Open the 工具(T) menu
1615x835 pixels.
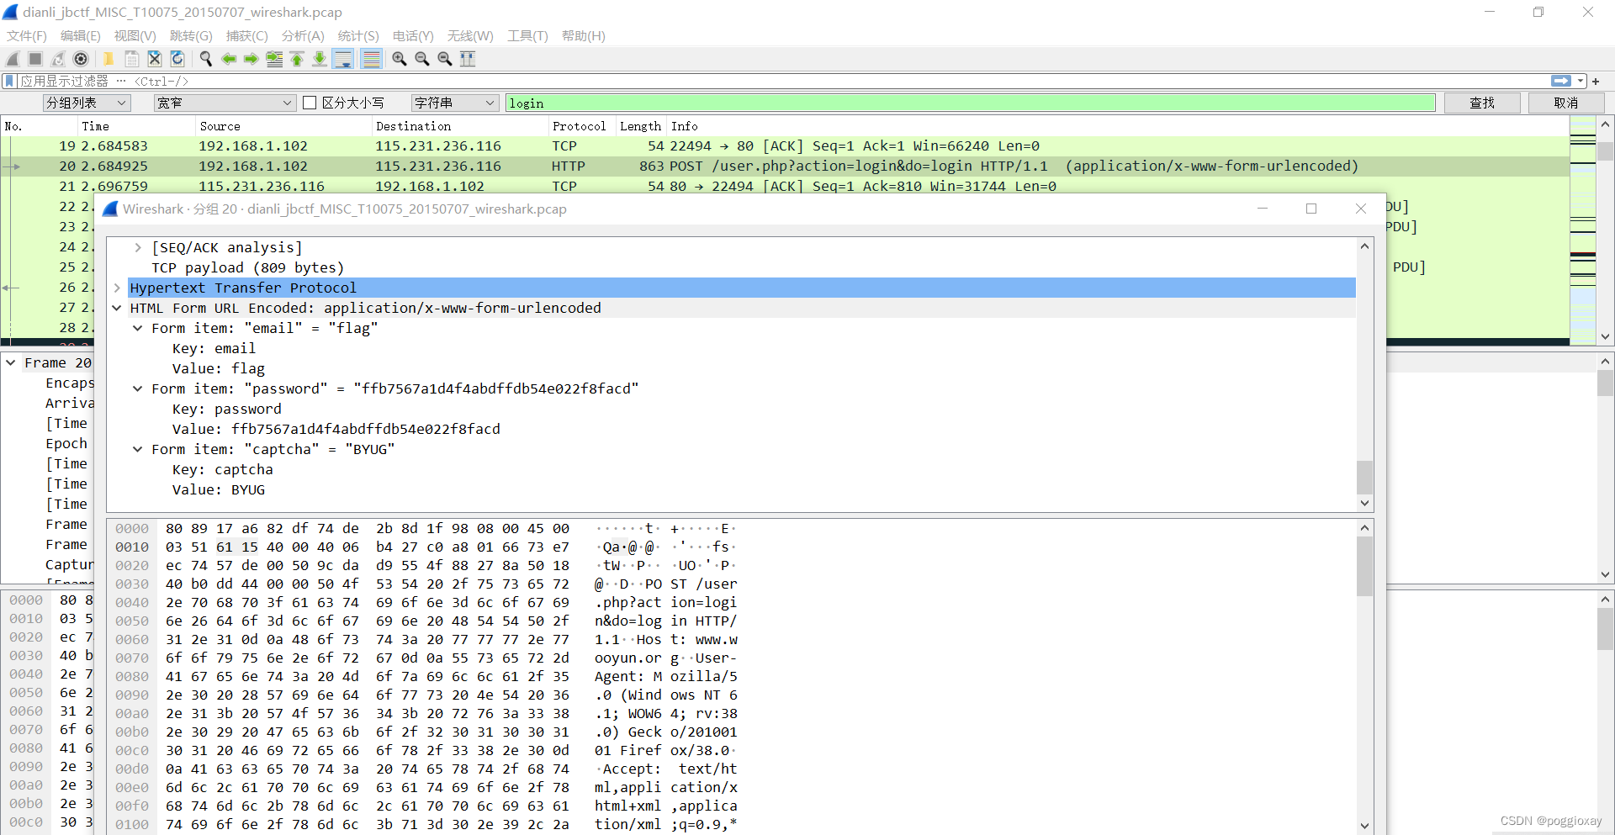tap(527, 35)
